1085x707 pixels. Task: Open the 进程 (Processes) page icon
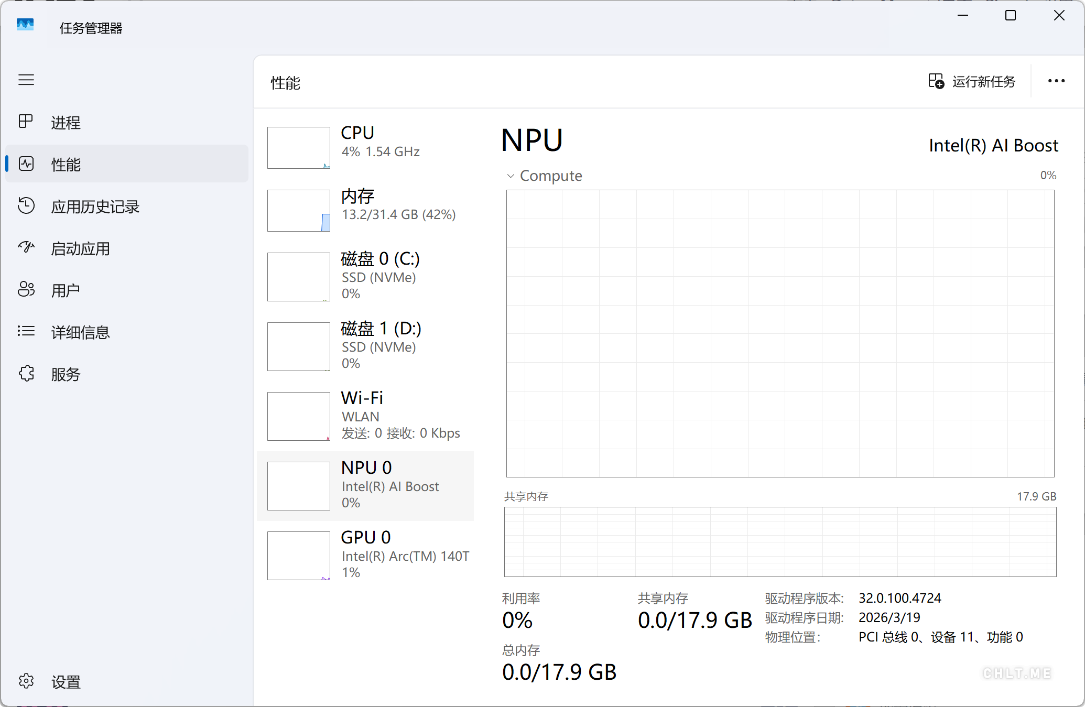[x=26, y=122]
